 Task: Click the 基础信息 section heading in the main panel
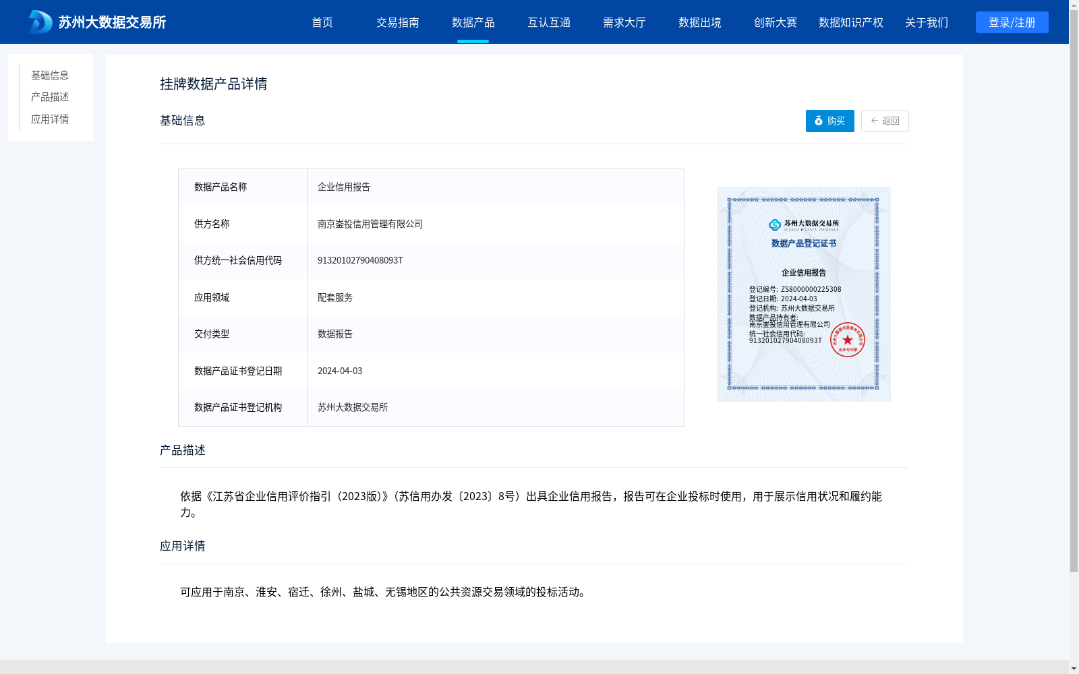point(183,121)
